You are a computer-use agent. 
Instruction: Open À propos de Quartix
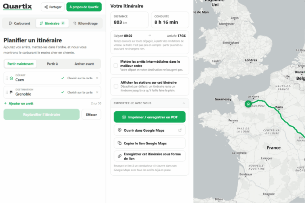[84, 7]
